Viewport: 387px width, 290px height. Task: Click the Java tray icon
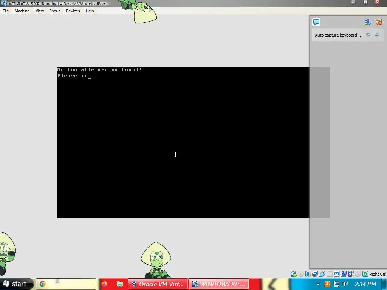coord(327,284)
